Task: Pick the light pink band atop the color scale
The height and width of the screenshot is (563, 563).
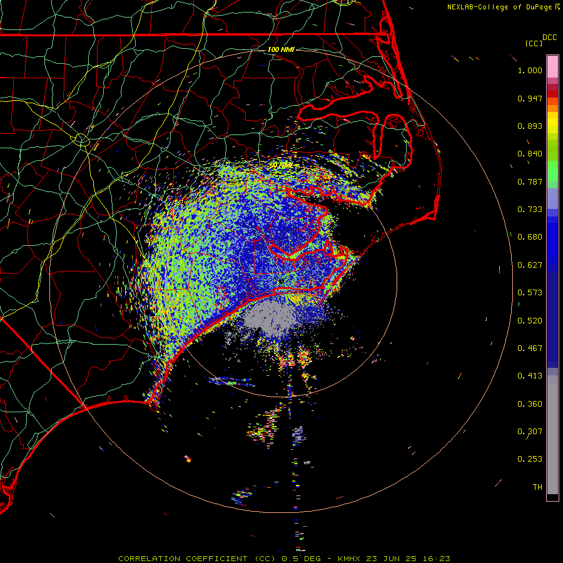Action: [552, 67]
